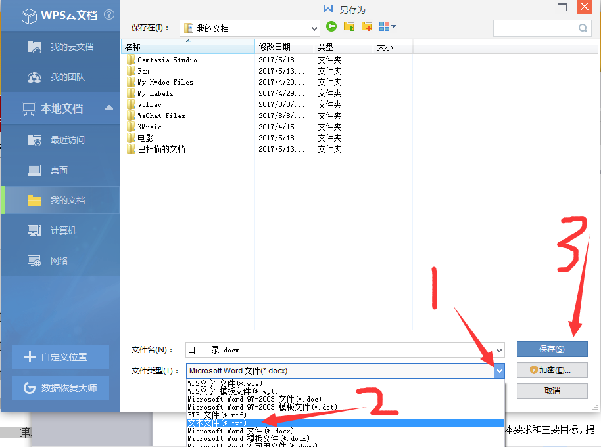The width and height of the screenshot is (601, 447).
Task: Select 我的文档 in the sidebar
Action: (x=60, y=200)
